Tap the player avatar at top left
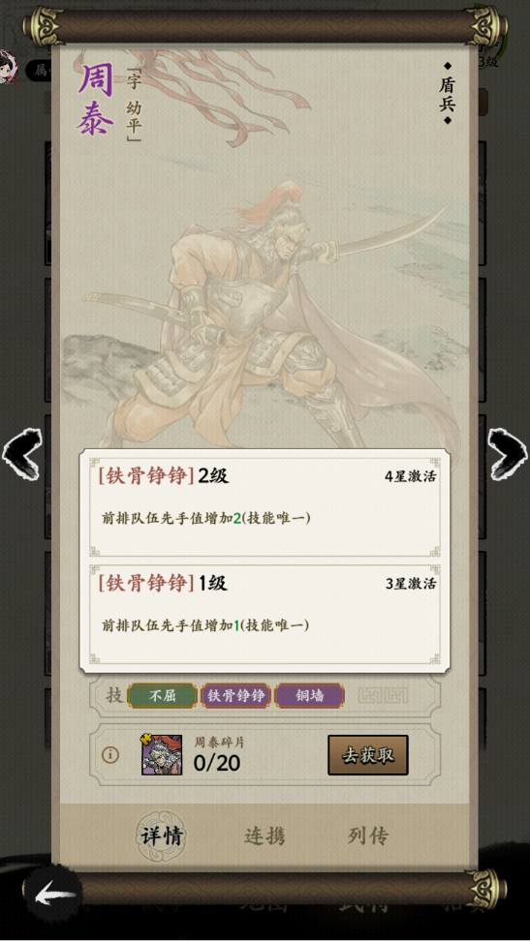The image size is (530, 941). pyautogui.click(x=9, y=67)
